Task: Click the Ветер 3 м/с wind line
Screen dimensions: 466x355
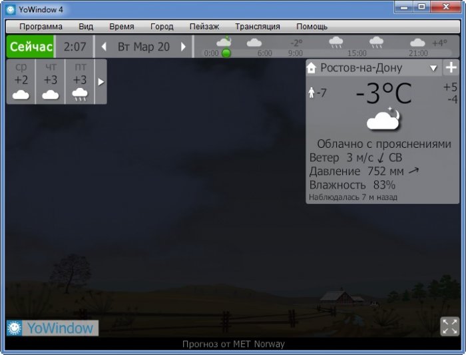Action: pos(355,158)
